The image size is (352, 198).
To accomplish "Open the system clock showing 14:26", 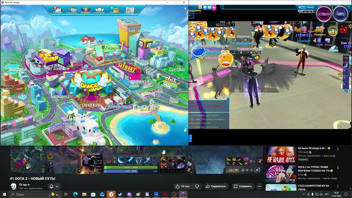I will (337, 194).
